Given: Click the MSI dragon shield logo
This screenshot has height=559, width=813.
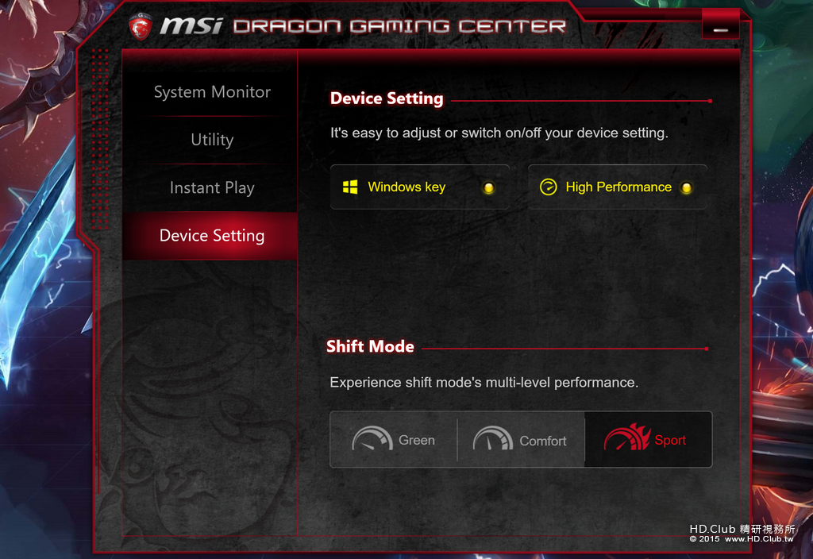Looking at the screenshot, I should pos(141,26).
